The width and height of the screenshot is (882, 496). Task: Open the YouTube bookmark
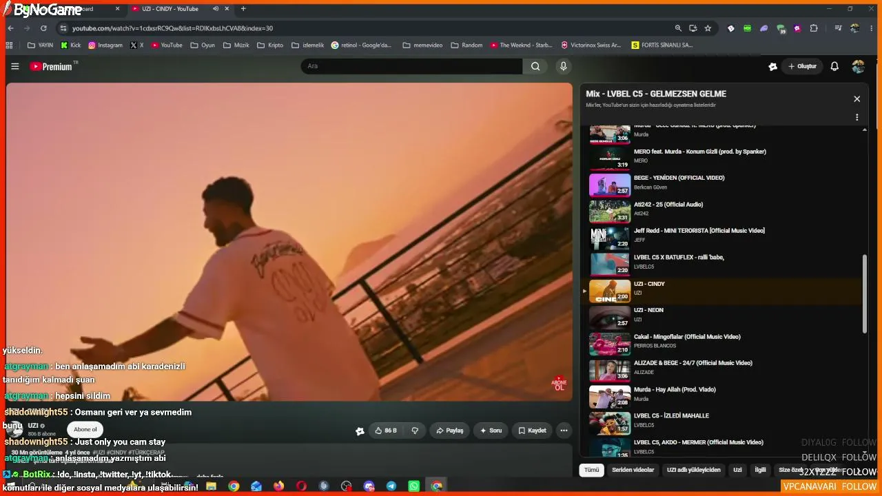[167, 45]
